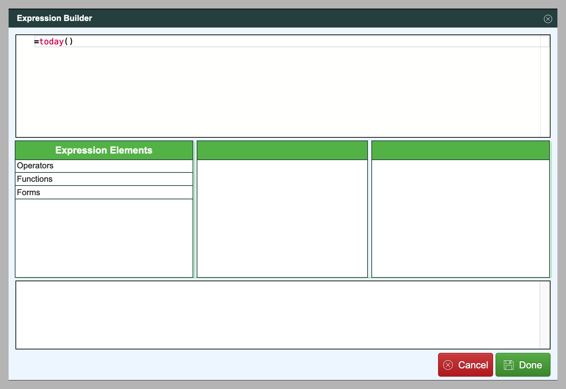Select Functions in Expression Elements
Screen dimensions: 566x389
[x=104, y=179]
